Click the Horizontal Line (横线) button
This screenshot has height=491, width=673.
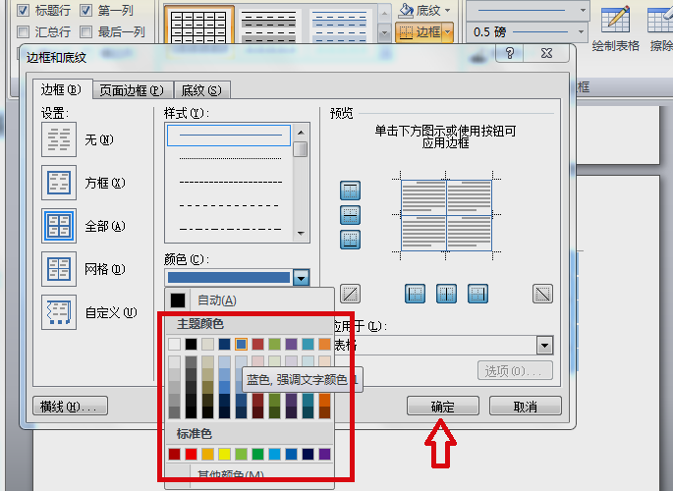click(71, 406)
